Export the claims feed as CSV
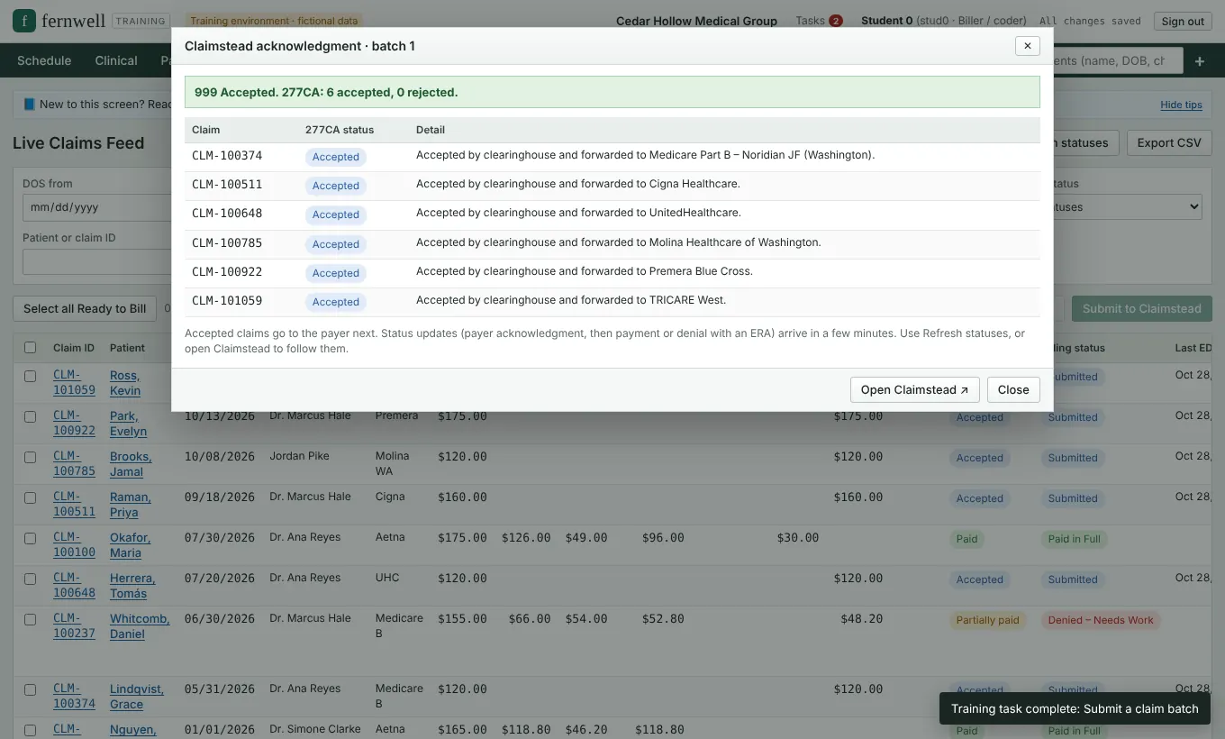The width and height of the screenshot is (1225, 739). click(x=1169, y=142)
